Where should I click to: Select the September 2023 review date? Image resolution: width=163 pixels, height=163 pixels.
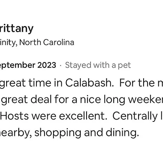click(x=28, y=65)
